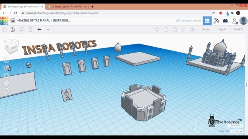This screenshot has width=248, height=139.
Task: Click the FRONT face of view cube
Action: click(14, 47)
